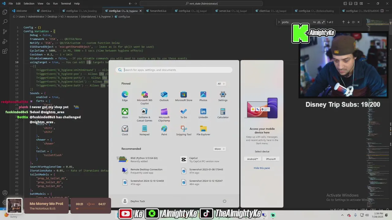Open Customize Layout menu in title bar
Viewport: 392px width, 220px height.
coord(361,4)
